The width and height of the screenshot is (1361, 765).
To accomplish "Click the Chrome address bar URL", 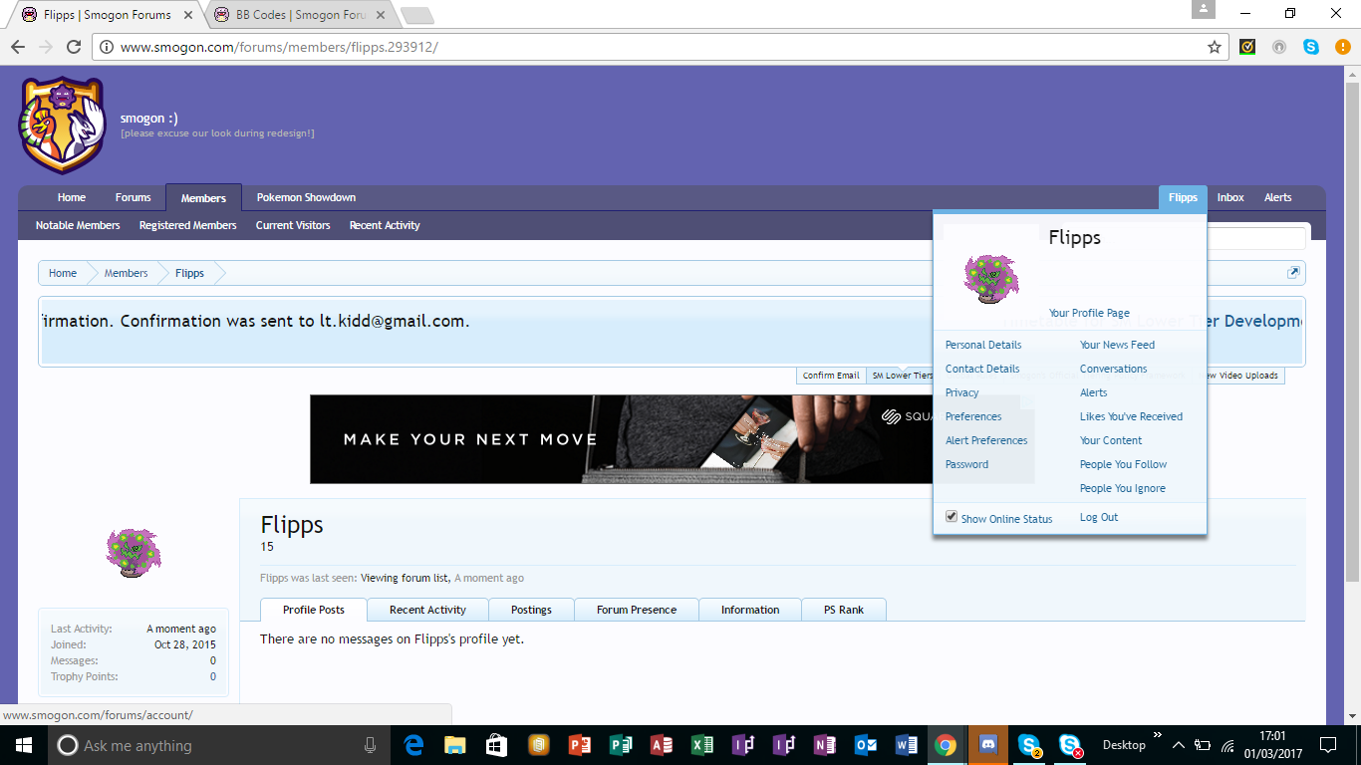I will point(279,47).
